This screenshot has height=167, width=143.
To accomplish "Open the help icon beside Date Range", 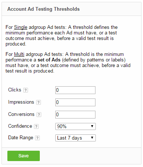I will [37, 138].
